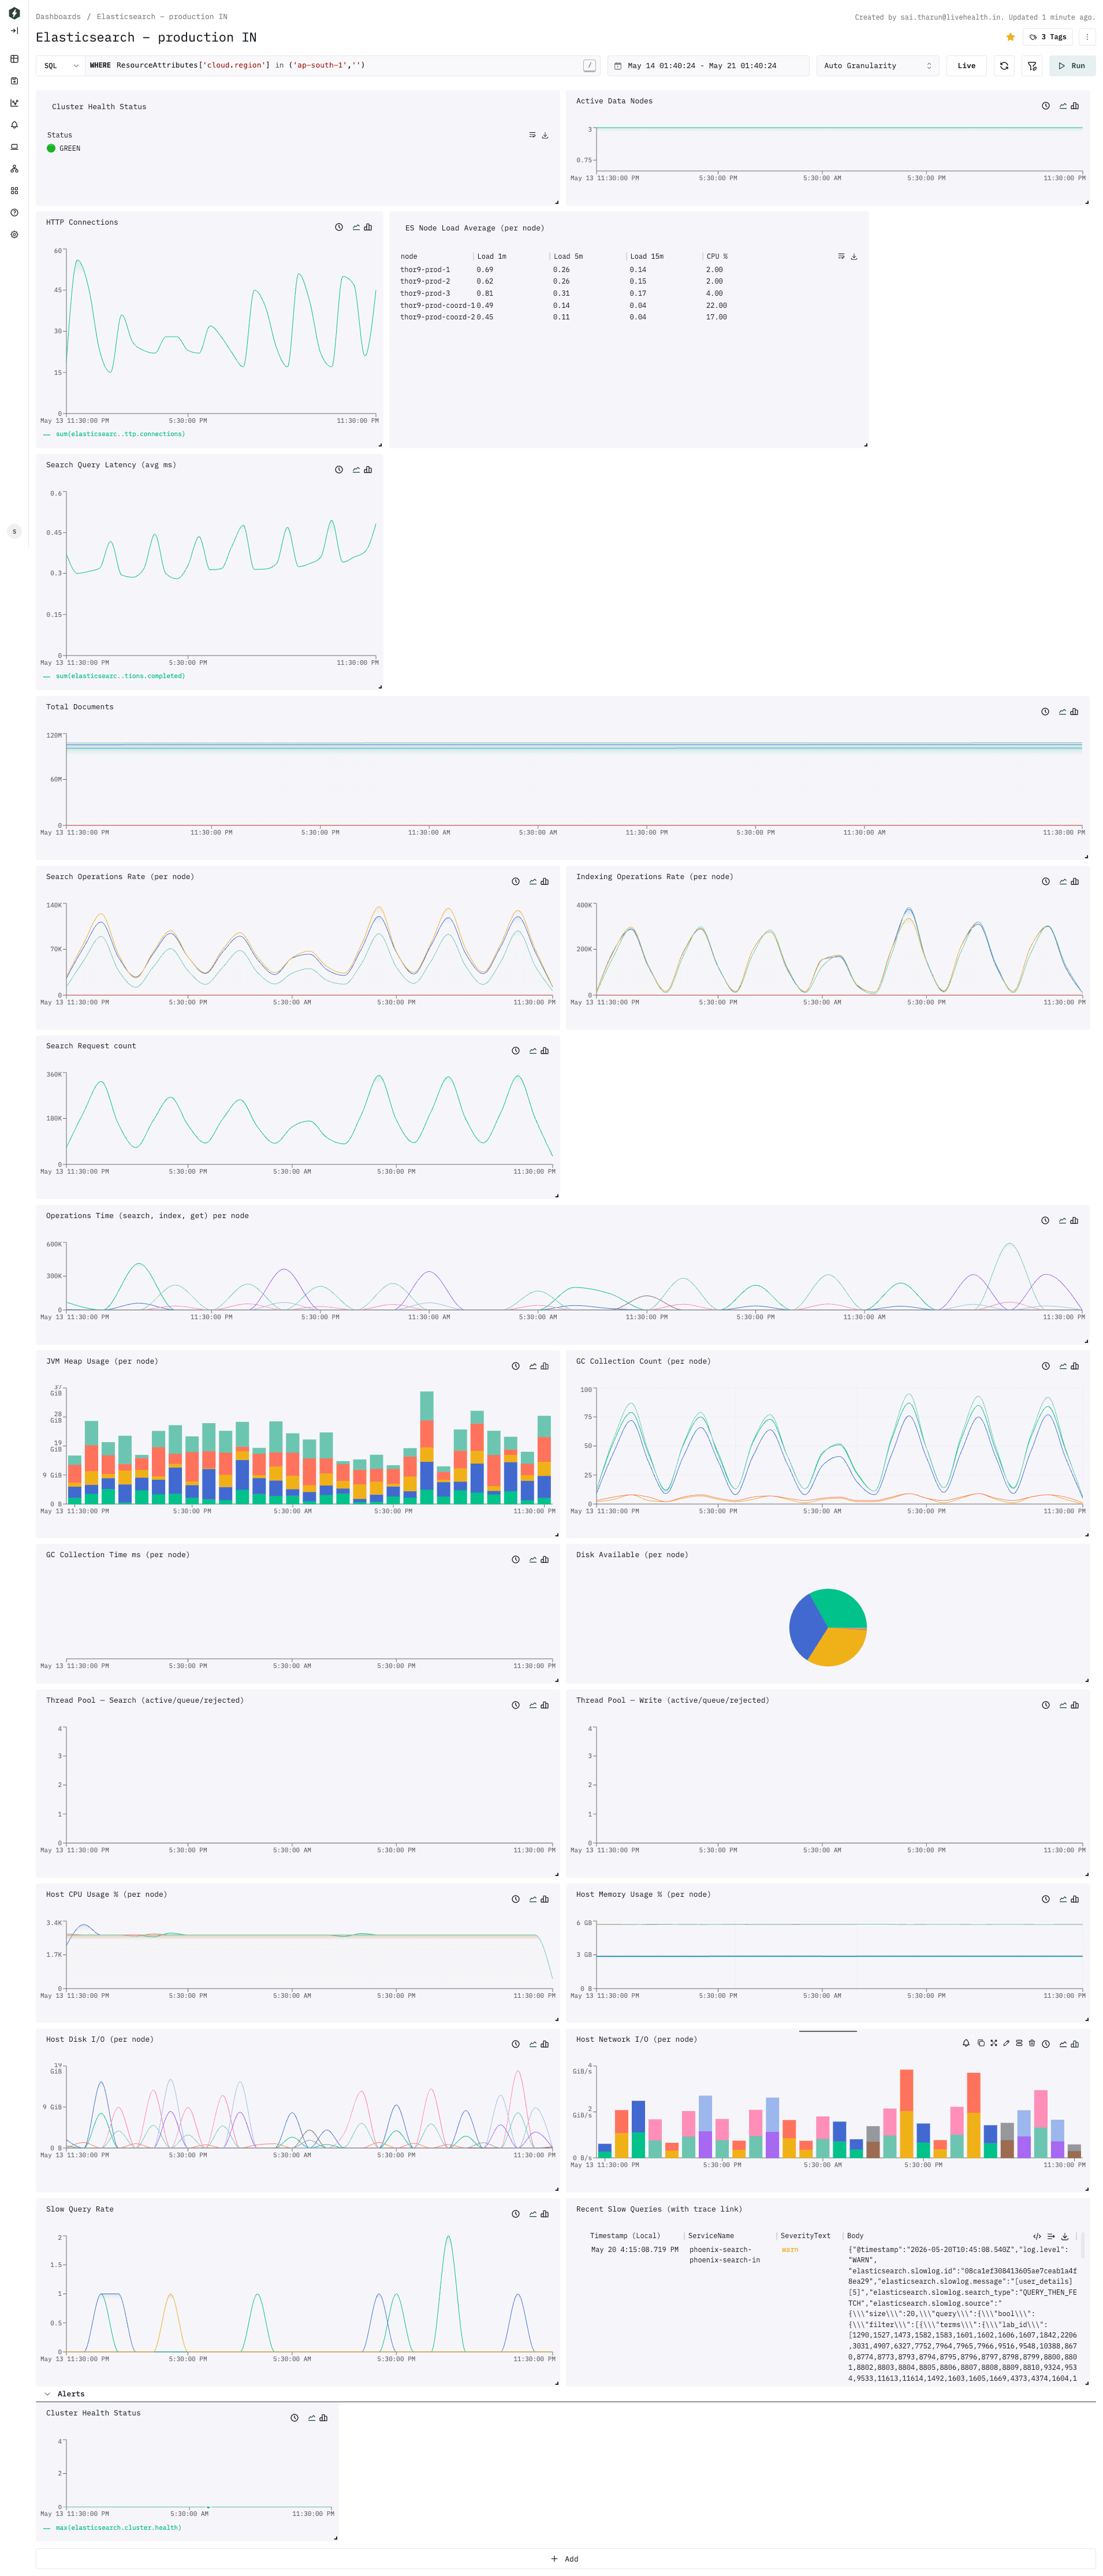1103x2576 pixels.
Task: Switch GC Collection Count to bar chart view
Action: 1074,1366
